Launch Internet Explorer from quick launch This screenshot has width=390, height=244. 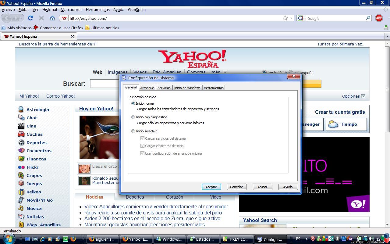(x=42, y=239)
